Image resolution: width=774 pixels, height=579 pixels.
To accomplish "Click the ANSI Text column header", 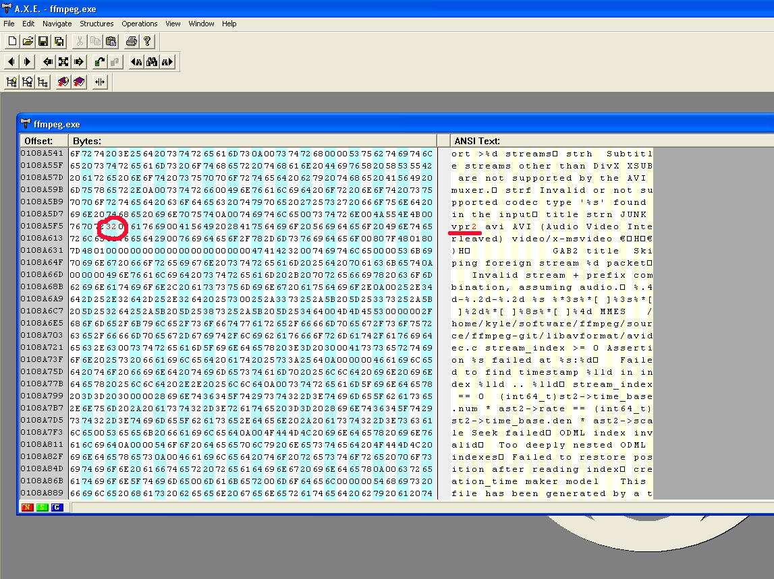I will pos(611,141).
